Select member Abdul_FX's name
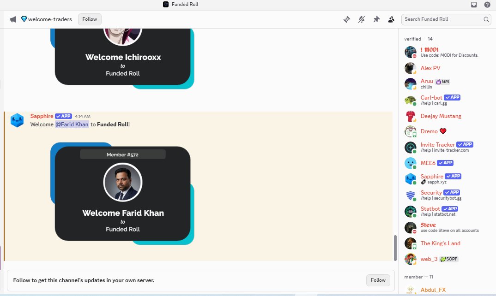 [433, 290]
